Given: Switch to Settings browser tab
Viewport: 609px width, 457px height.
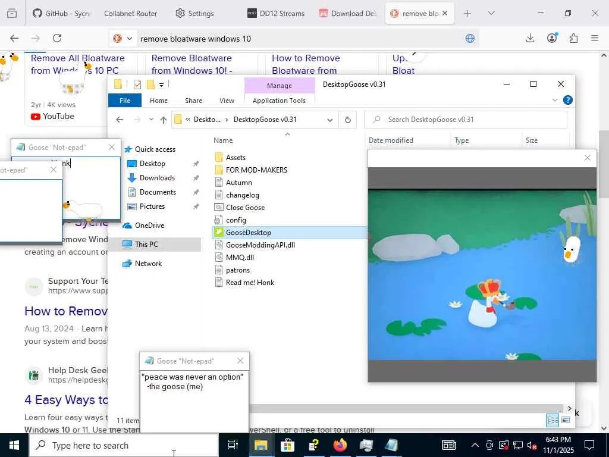Looking at the screenshot, I should (x=194, y=14).
